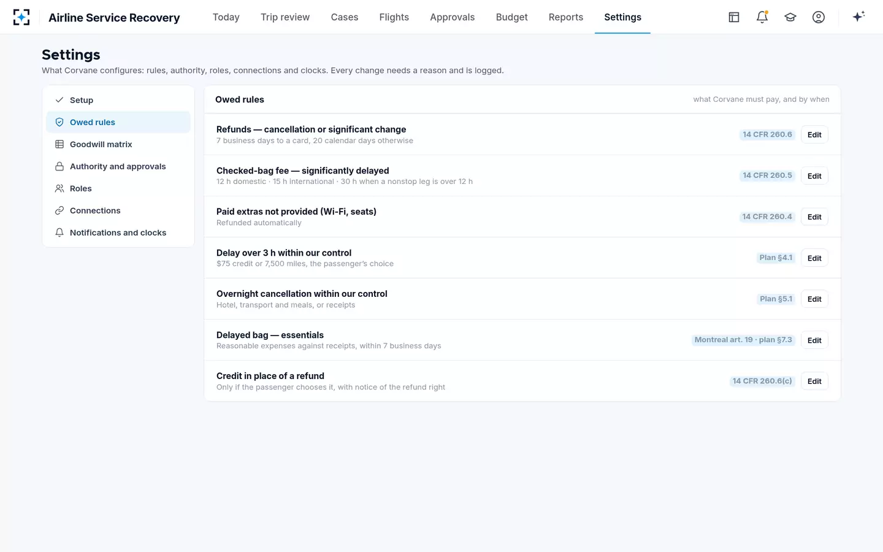The height and width of the screenshot is (552, 883).
Task: Open the Trip review tab
Action: click(x=285, y=17)
